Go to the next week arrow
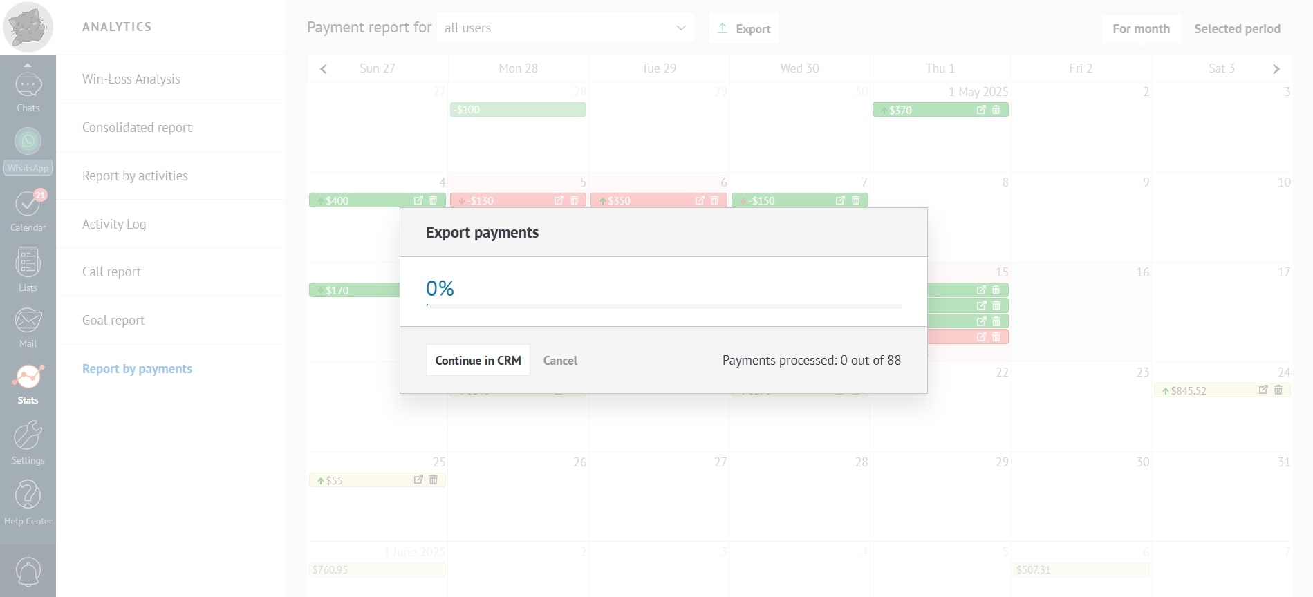Screen dimensions: 1313x597 click(x=1276, y=68)
